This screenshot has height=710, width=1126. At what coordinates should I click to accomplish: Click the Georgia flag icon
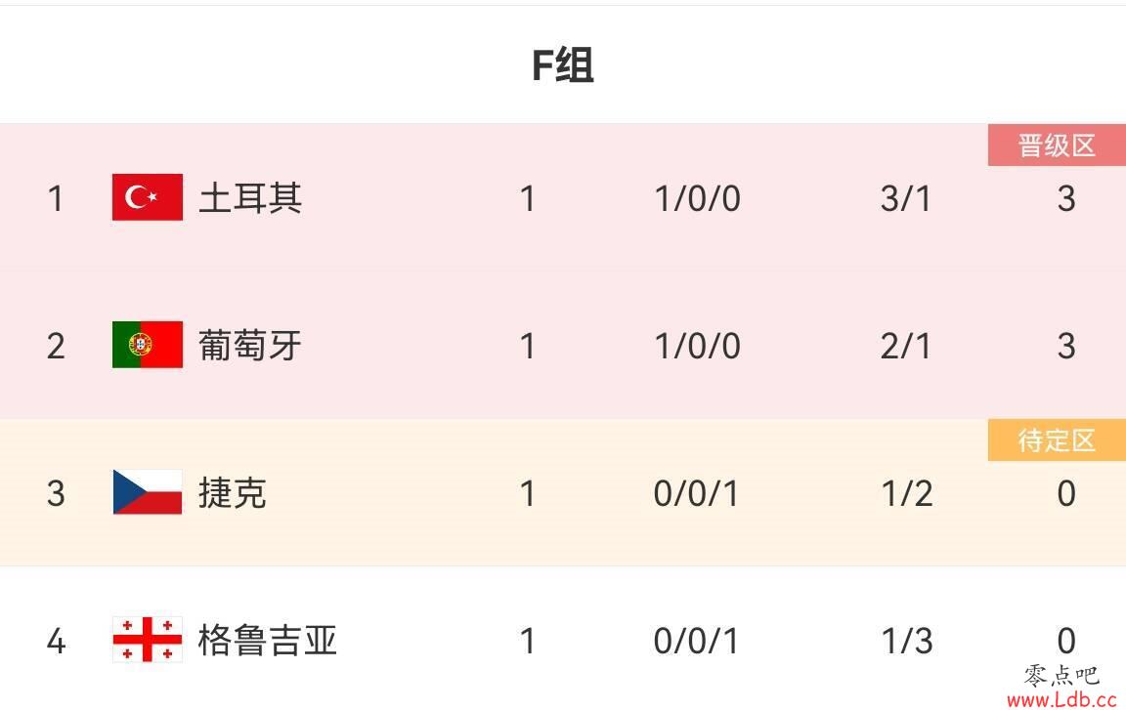(148, 639)
